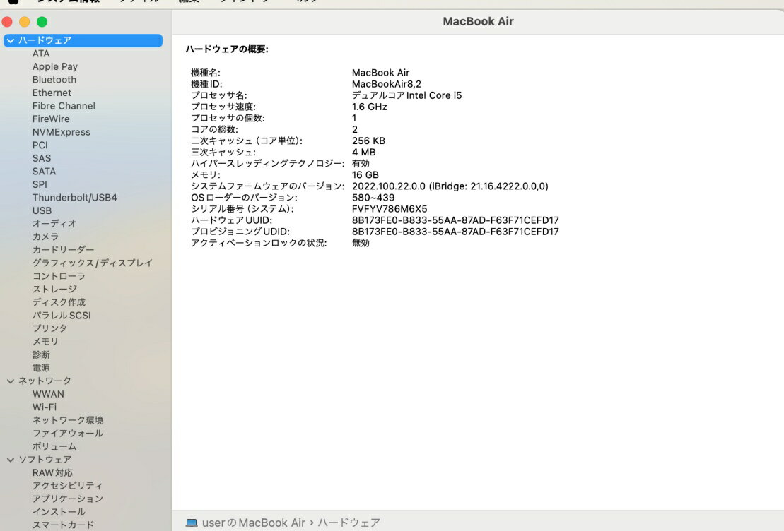Select Wi-Fi under ネットワーク
784x531 pixels.
44,407
